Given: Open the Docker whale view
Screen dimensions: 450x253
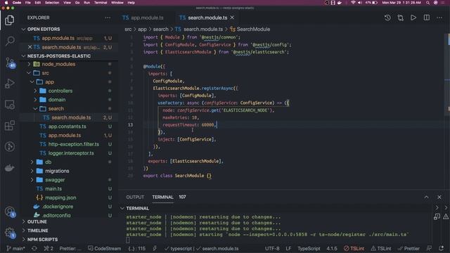Looking at the screenshot, I should 9,168.
